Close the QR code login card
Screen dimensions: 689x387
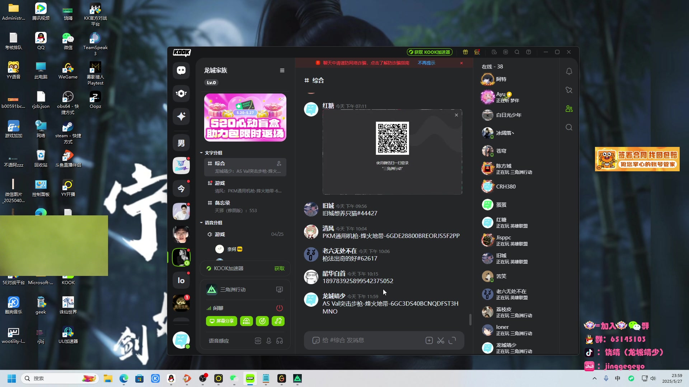tap(456, 115)
